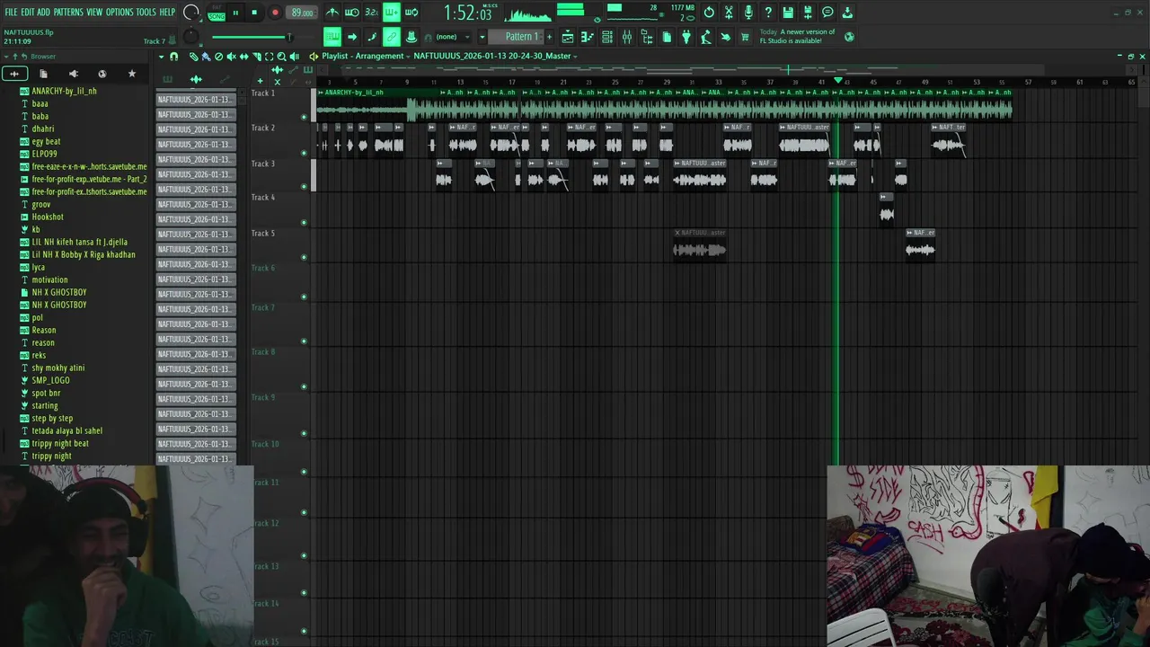Image resolution: width=1150 pixels, height=647 pixels.
Task: Open the ADD menu
Action: (x=43, y=12)
